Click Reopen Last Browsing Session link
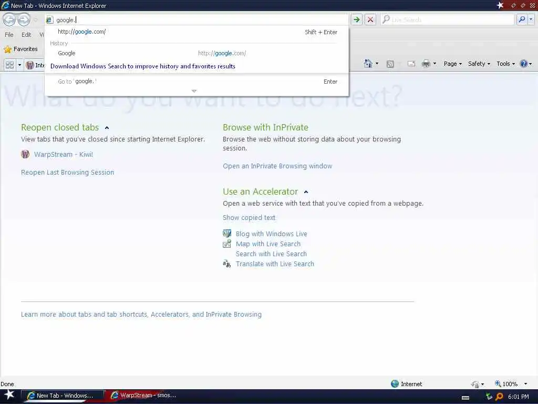The width and height of the screenshot is (538, 404). [67, 173]
